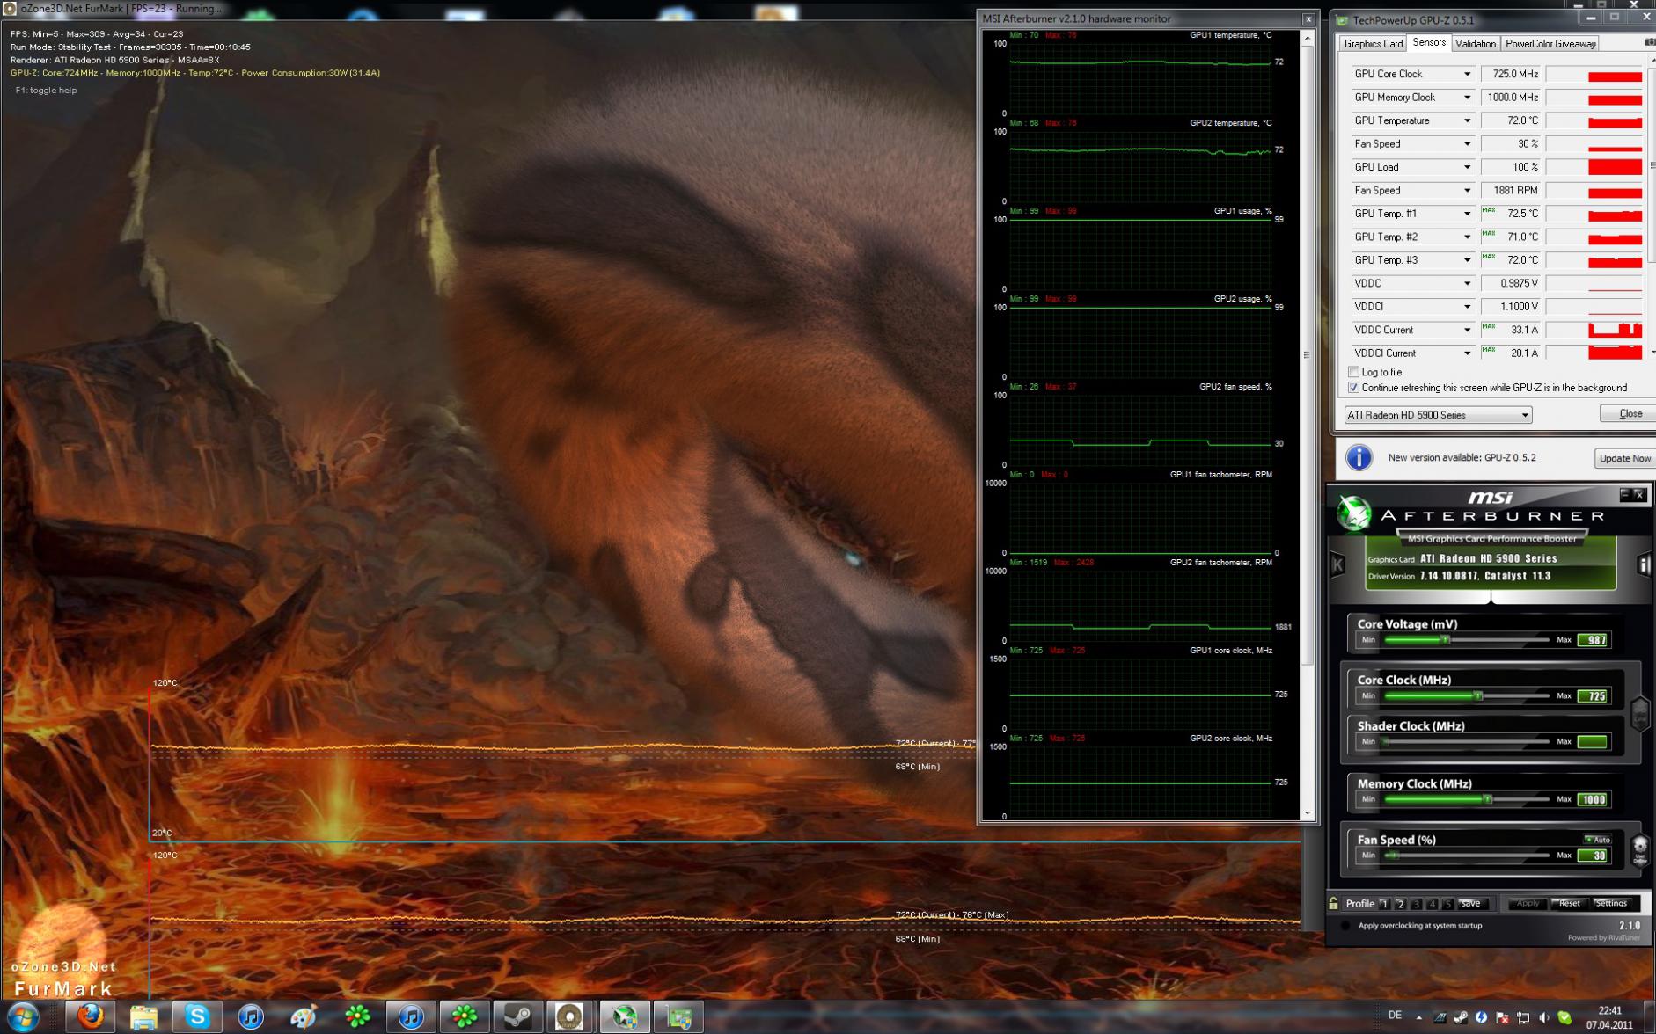The width and height of the screenshot is (1656, 1034).
Task: Click the Memory Clock slider handle
Action: [1487, 799]
